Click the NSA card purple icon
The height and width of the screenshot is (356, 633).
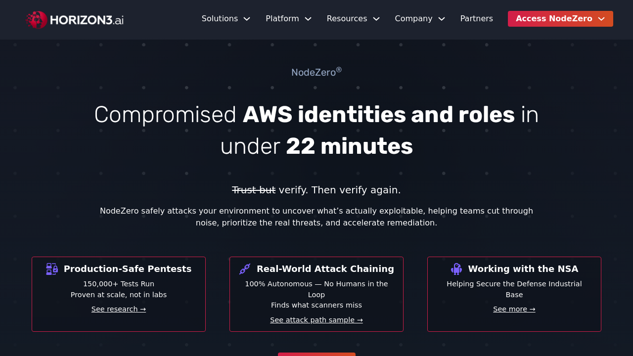tap(456, 269)
